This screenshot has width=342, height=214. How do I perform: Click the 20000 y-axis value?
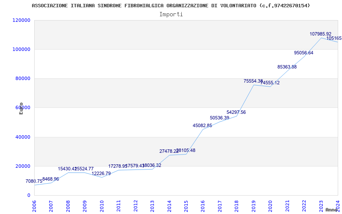[23, 166]
